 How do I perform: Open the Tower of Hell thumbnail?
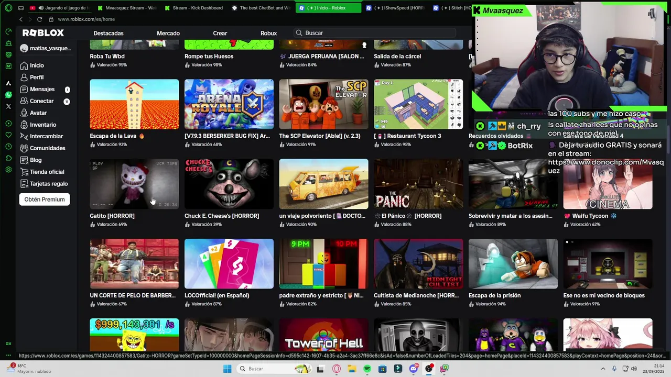(x=323, y=335)
